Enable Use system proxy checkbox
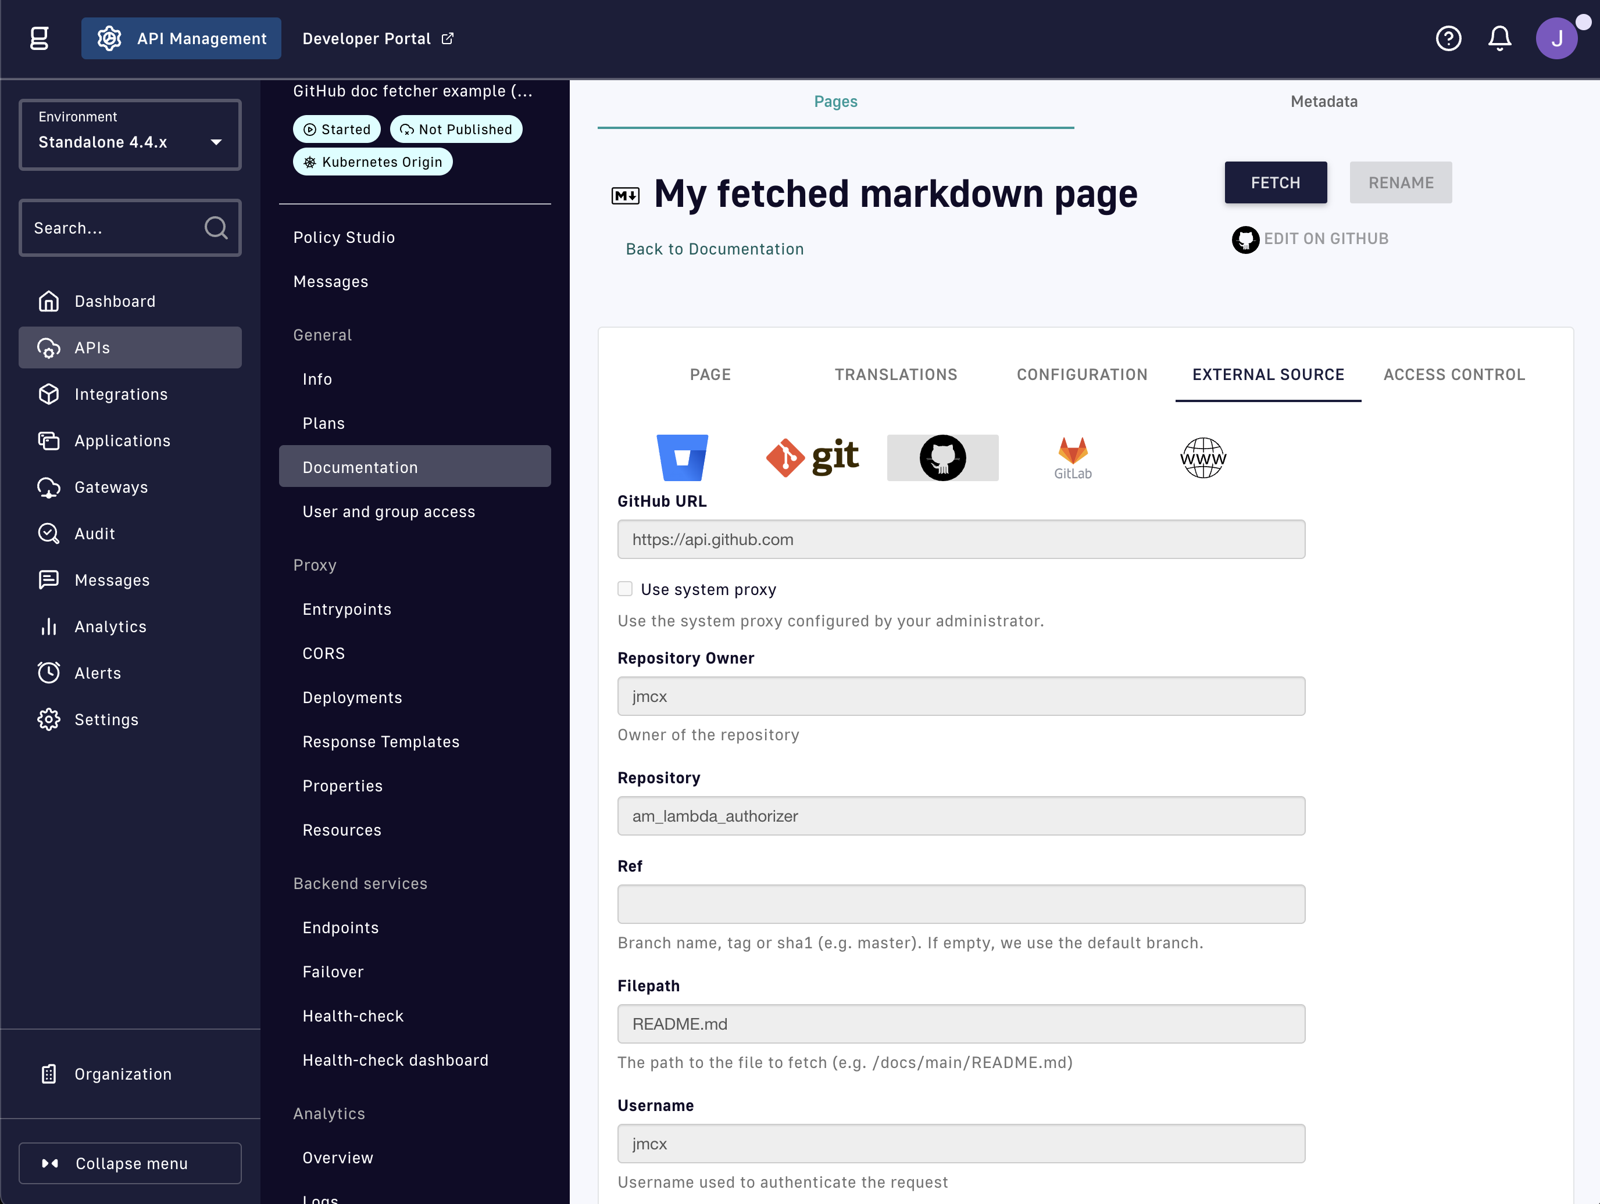 click(x=625, y=589)
